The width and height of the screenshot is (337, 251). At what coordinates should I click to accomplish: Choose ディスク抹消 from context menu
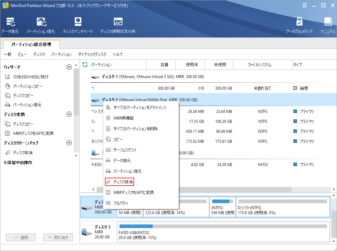(141, 182)
